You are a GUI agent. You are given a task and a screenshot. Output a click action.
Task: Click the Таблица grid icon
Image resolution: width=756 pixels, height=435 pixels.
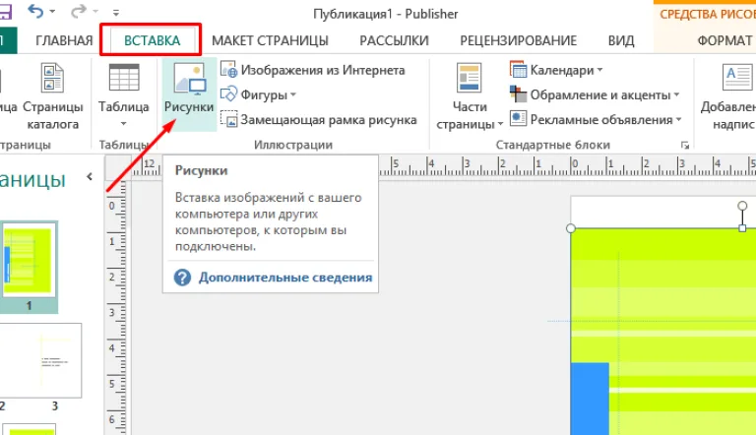(124, 78)
